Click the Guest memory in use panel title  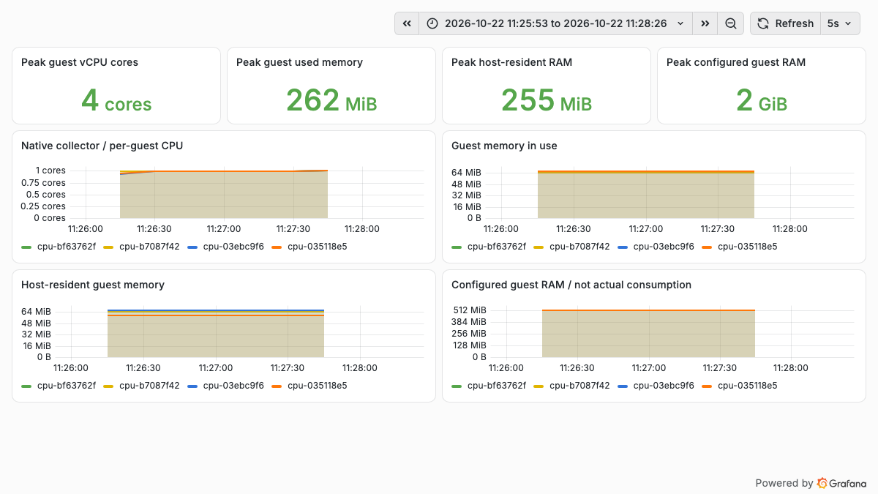coord(504,146)
